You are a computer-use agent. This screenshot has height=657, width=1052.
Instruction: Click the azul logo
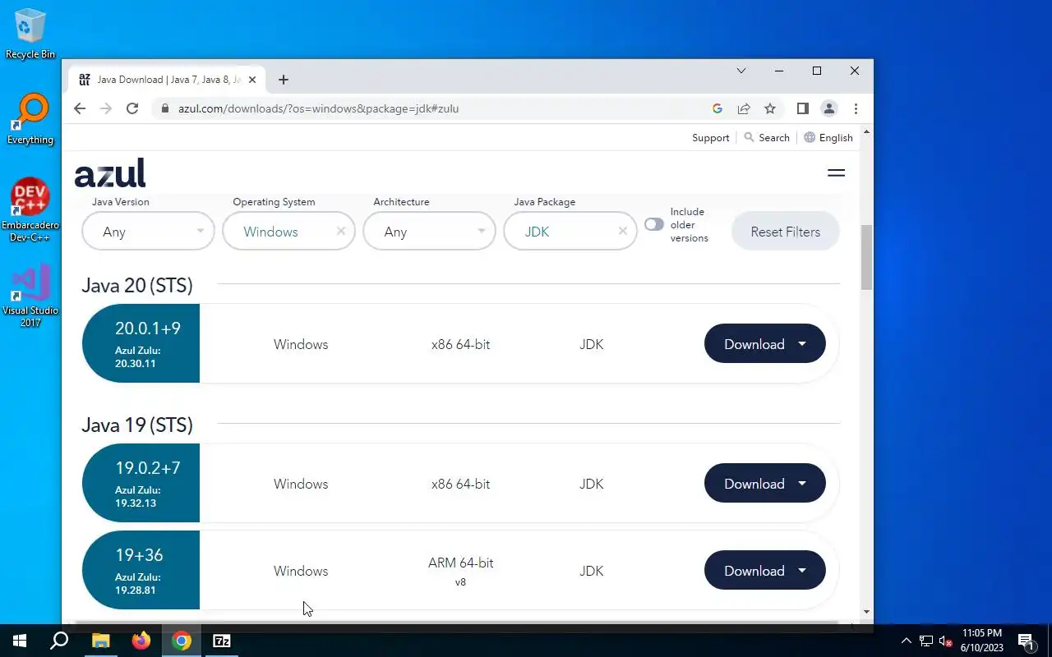pos(110,172)
